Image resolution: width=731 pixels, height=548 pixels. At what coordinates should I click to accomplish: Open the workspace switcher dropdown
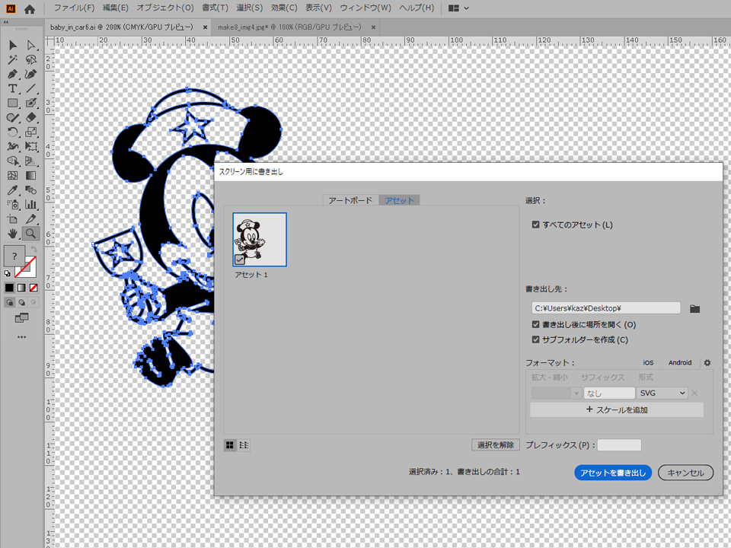[x=458, y=8]
